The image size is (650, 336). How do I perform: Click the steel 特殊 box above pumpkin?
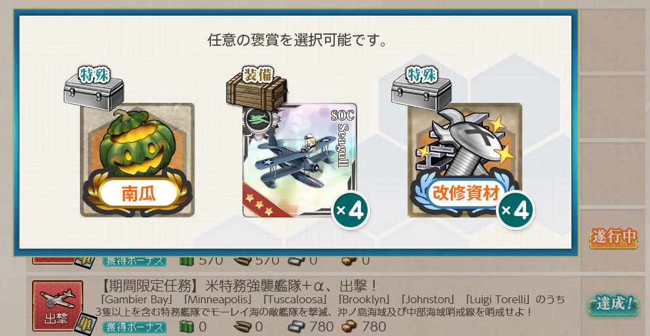tap(94, 90)
